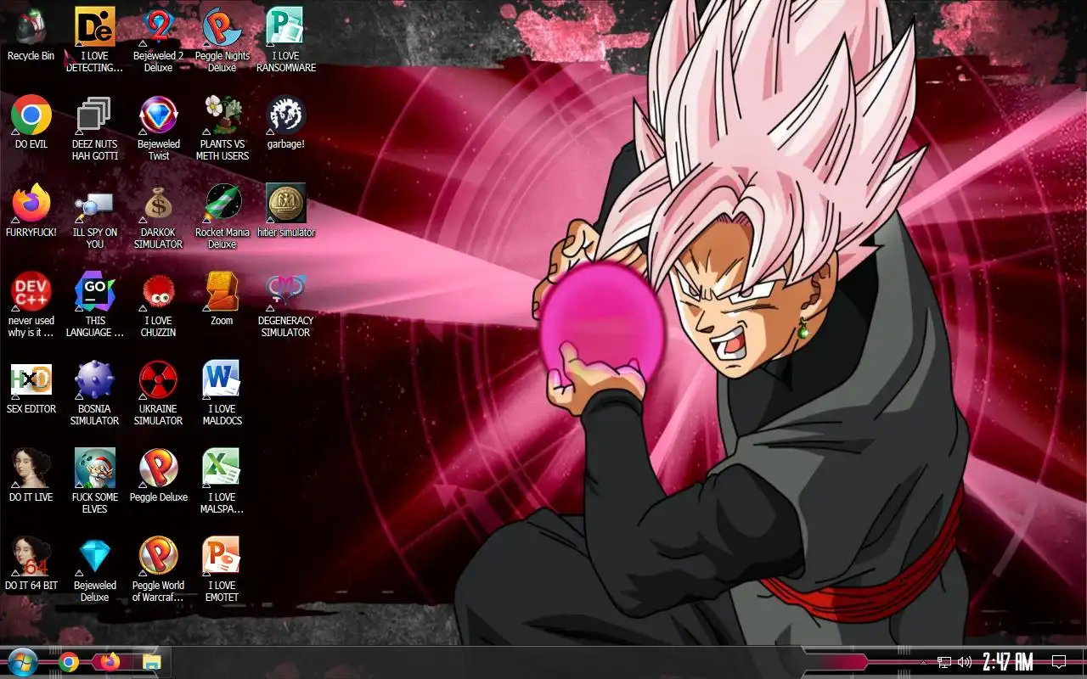Screen dimensions: 1087x679
Task: Launch the HxD hex editor shortcut
Action: coord(31,387)
